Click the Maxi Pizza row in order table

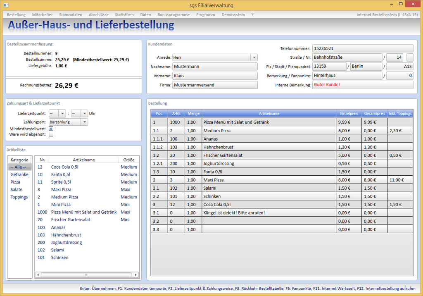pyautogui.click(x=282, y=180)
